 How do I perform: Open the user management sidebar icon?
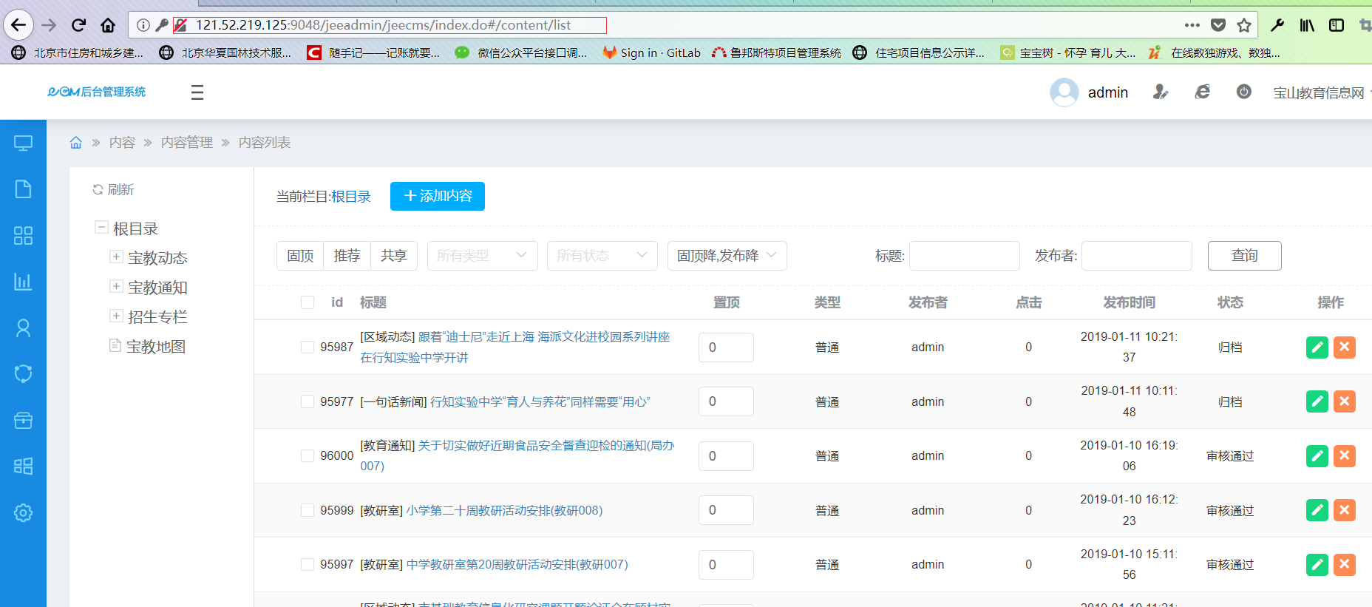tap(23, 328)
